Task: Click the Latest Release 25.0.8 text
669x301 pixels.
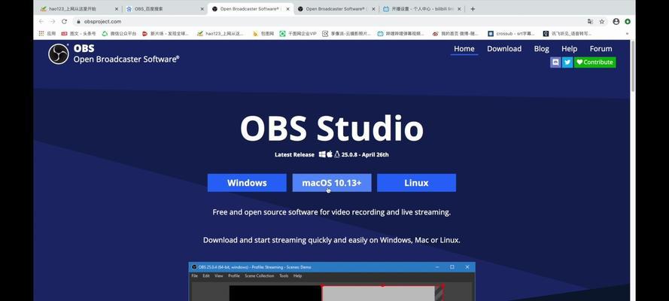Action: (x=332, y=154)
